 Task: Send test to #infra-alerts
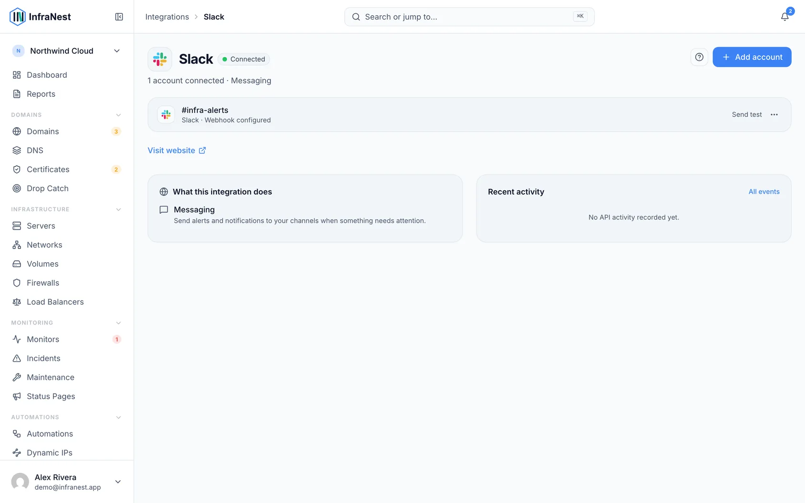click(x=747, y=114)
